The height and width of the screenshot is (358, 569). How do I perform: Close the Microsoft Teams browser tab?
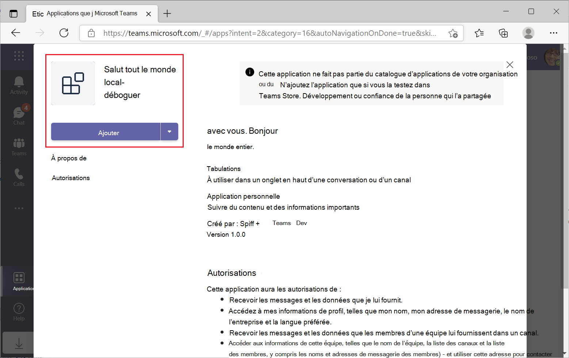click(x=149, y=14)
